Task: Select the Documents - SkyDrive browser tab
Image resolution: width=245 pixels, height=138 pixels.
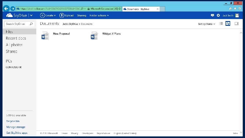Action: coord(140,9)
